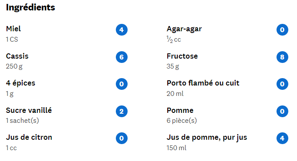This screenshot has height=161, width=297.
Task: Click the badge for Jus de pomme, pur jus
Action: 282,138
